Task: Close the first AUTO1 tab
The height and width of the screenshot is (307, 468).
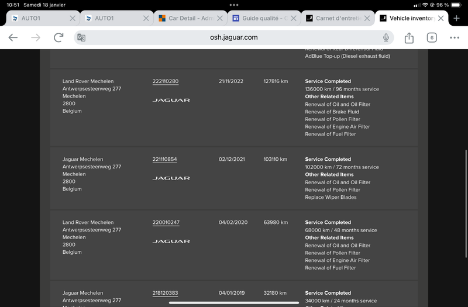Action: [x=73, y=18]
